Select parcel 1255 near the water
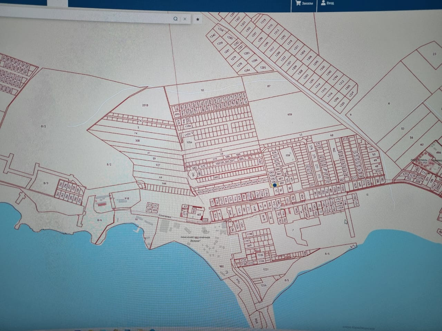Image resolution: width=442 pixels, height=331 pixels. coord(263,285)
